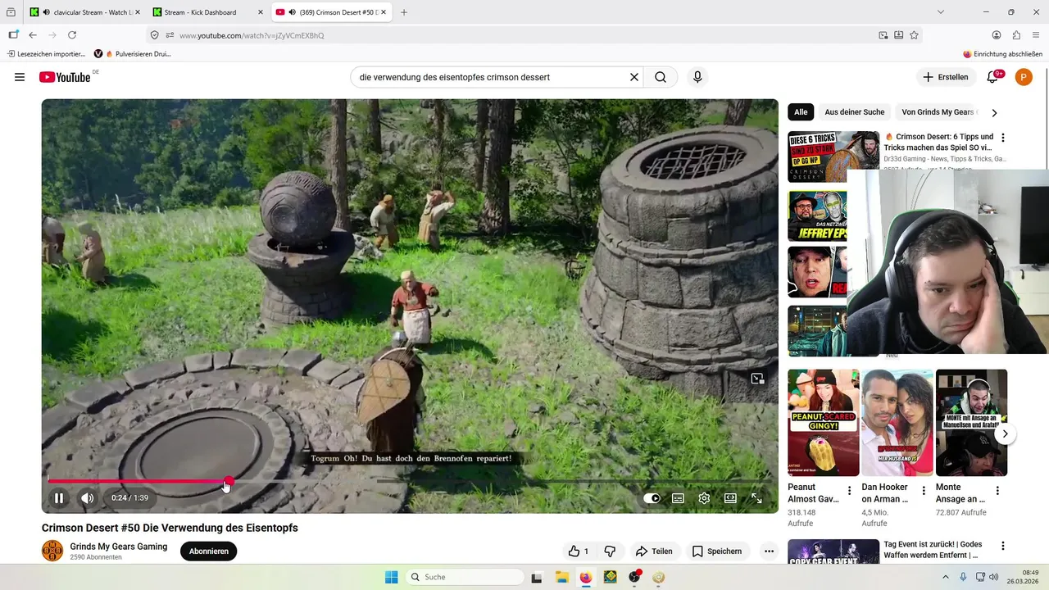Close the Kick Dashboard tab
Viewport: 1049px width, 590px height.
(260, 12)
